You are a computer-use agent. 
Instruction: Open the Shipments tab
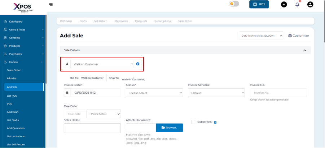[121, 21]
